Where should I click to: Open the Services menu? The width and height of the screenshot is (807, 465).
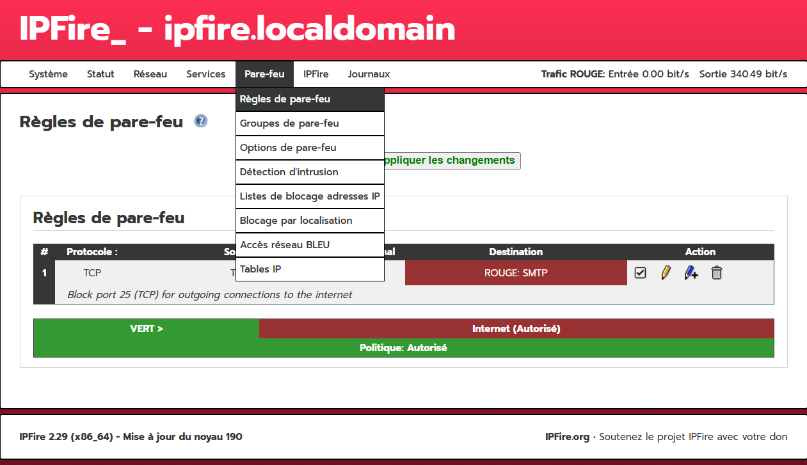[205, 74]
